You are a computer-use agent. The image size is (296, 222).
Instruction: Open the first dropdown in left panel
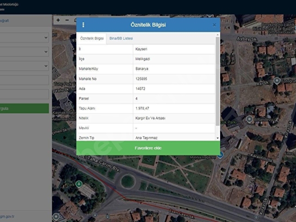24,37
